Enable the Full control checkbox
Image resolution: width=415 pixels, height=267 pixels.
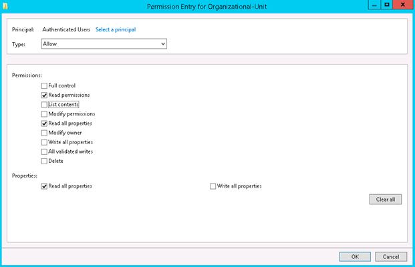tap(44, 86)
